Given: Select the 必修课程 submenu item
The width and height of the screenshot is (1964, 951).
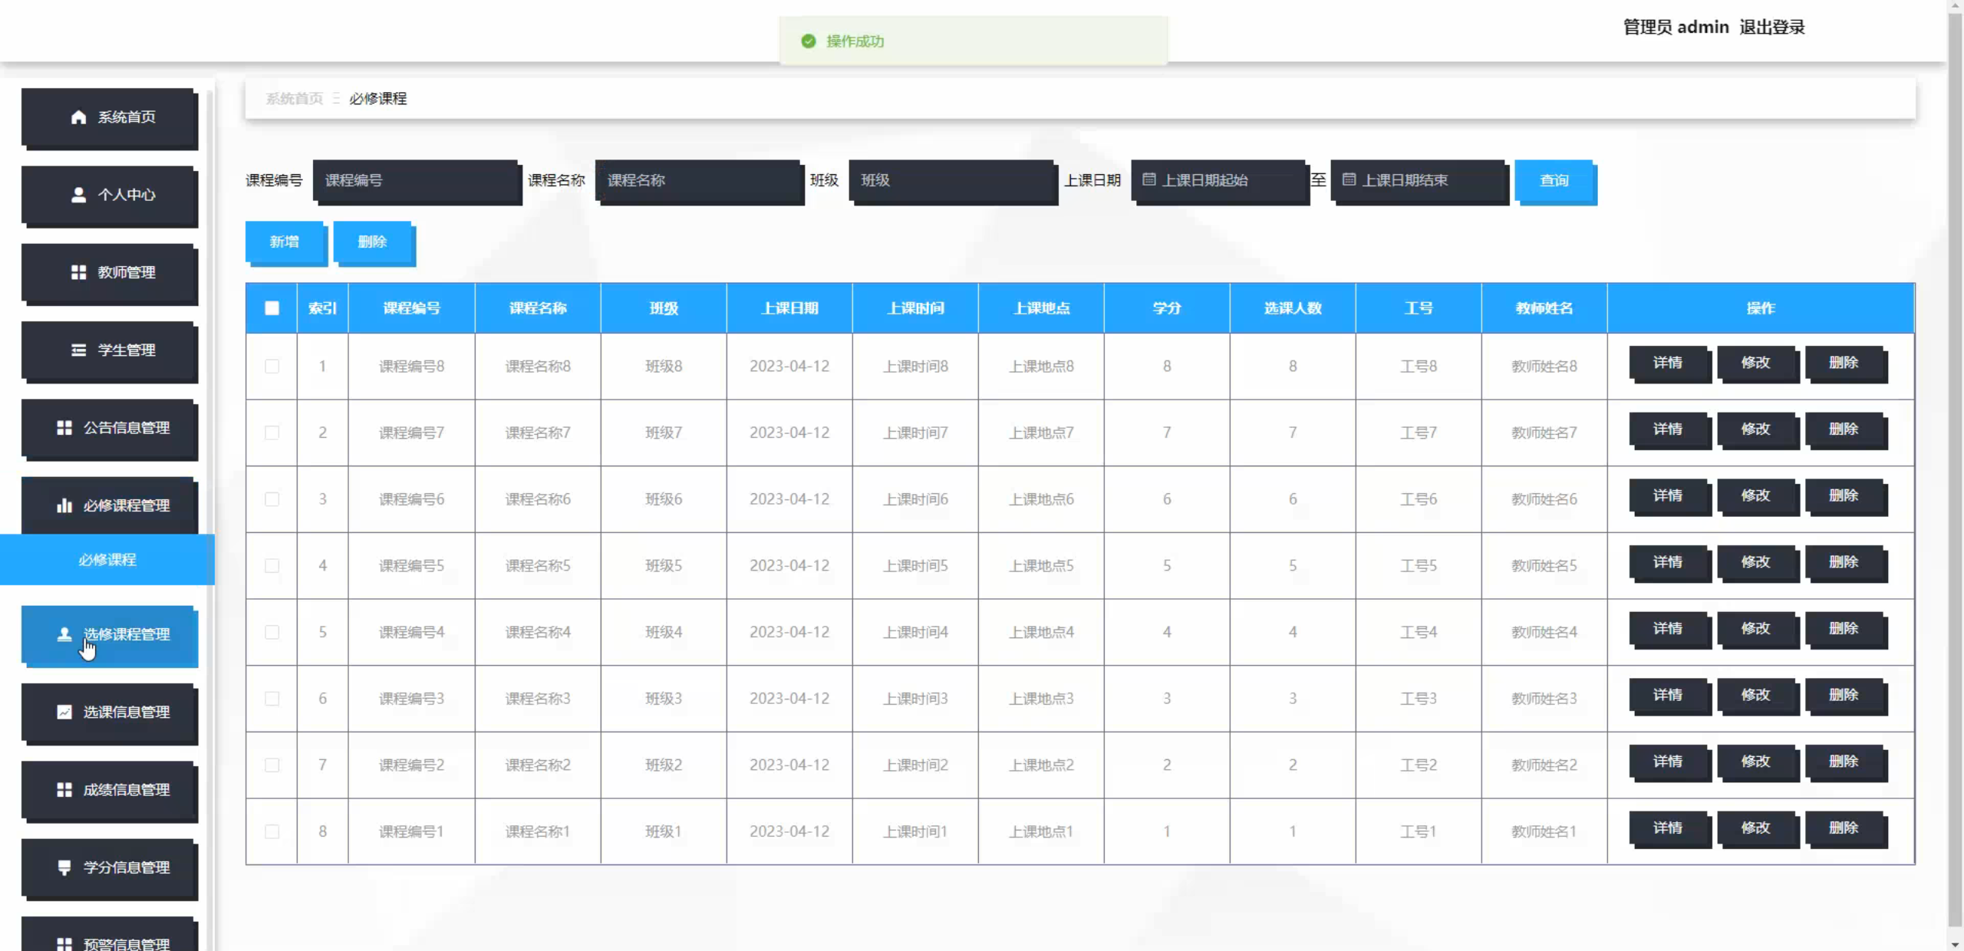Looking at the screenshot, I should tap(107, 560).
